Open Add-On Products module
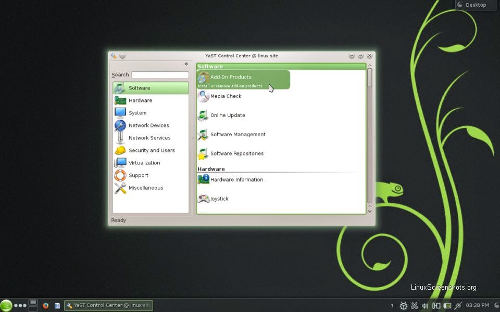The height and width of the screenshot is (312, 500). 243,80
